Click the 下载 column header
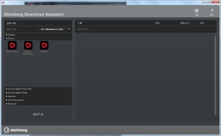221x136 pixels. click(80, 23)
